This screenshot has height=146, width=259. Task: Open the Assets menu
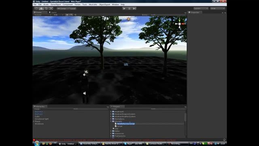pos(46,4)
